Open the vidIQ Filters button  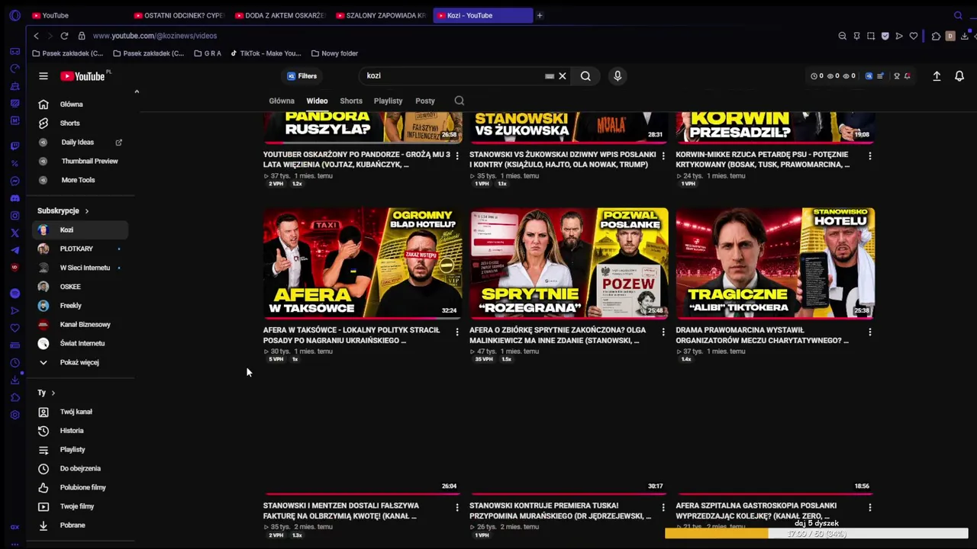tap(301, 76)
